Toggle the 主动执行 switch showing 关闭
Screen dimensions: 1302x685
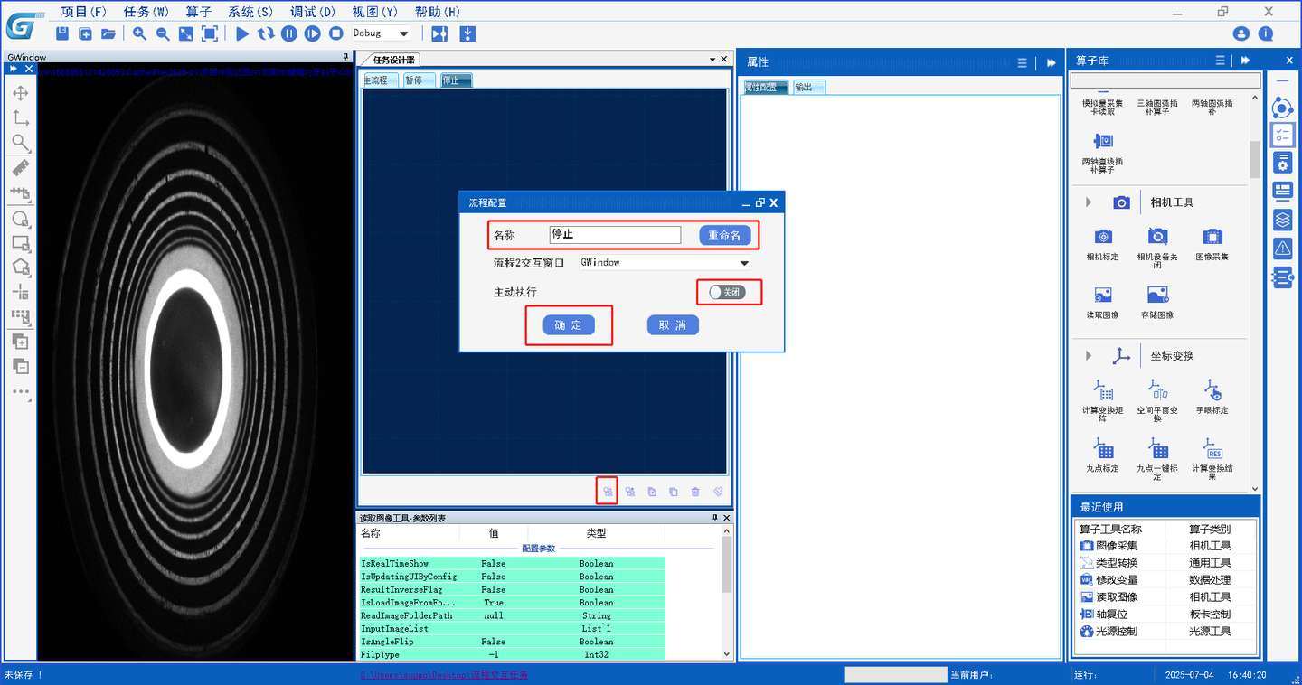coord(728,292)
